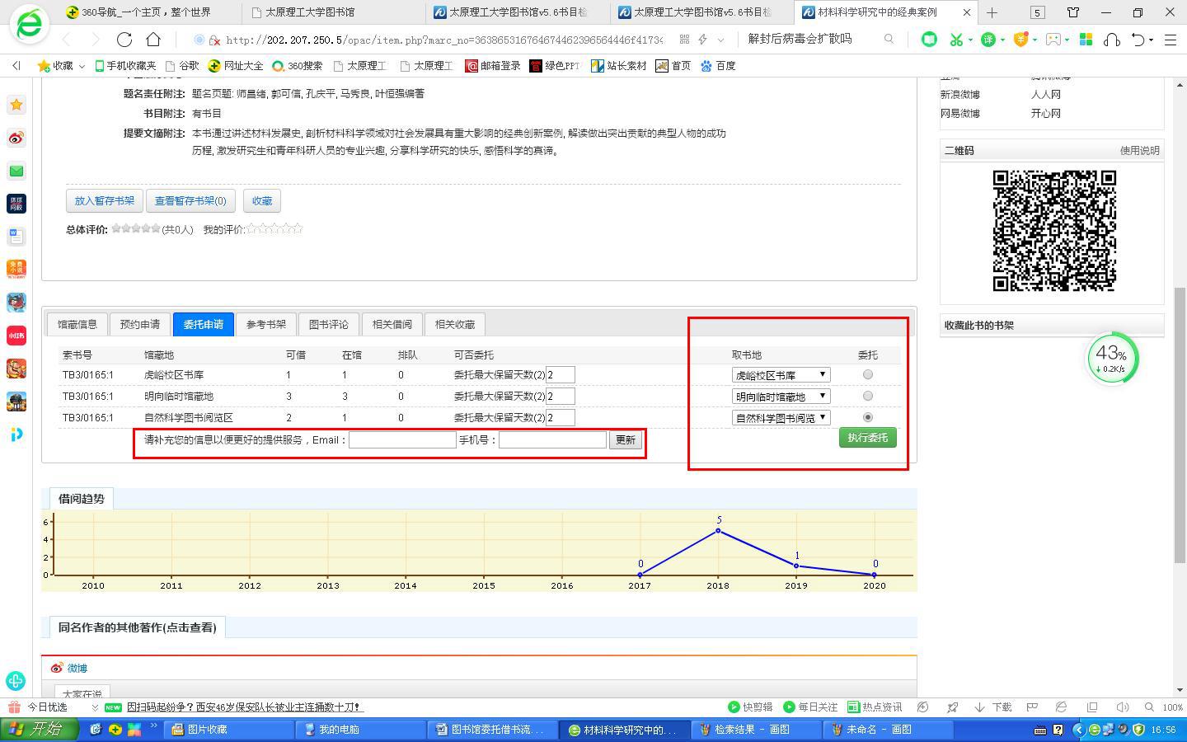Click the home page icon in toolbar
The width and height of the screenshot is (1187, 742).
point(153,40)
